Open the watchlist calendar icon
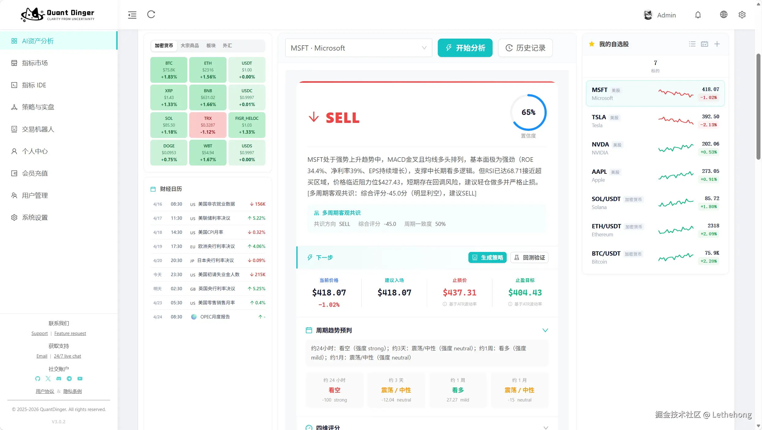The height and width of the screenshot is (430, 762). (704, 44)
